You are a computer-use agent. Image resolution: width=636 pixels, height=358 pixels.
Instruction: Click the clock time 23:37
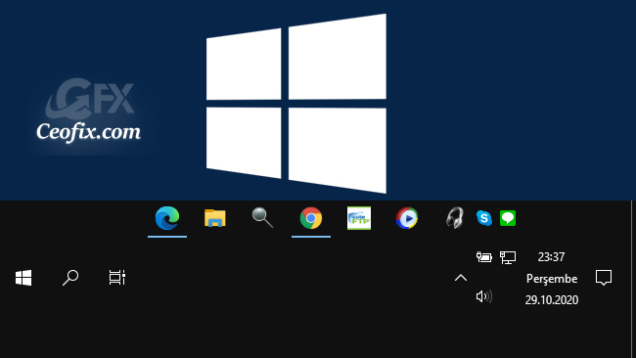[551, 257]
